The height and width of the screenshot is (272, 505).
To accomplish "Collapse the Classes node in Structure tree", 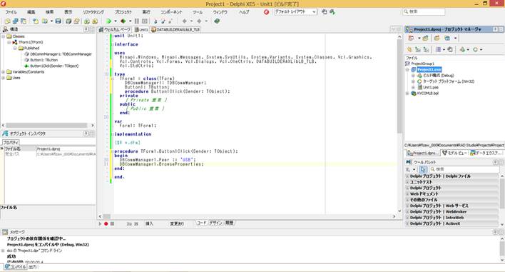I will pyautogui.click(x=4, y=36).
